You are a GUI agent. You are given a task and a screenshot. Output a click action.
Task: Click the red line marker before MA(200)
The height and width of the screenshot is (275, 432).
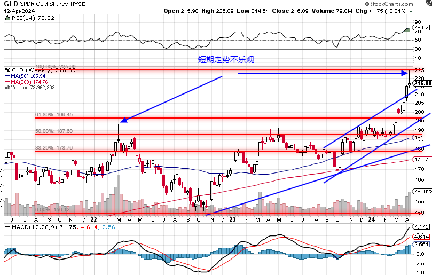coord(7,82)
